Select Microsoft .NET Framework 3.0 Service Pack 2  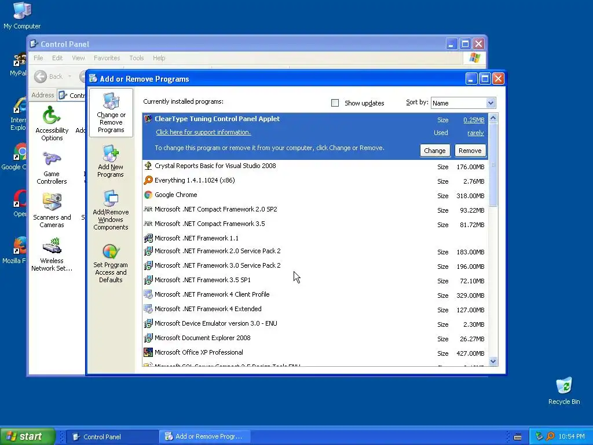point(315,265)
